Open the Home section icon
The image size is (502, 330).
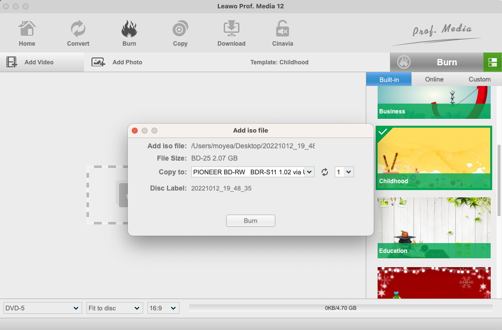pyautogui.click(x=27, y=29)
